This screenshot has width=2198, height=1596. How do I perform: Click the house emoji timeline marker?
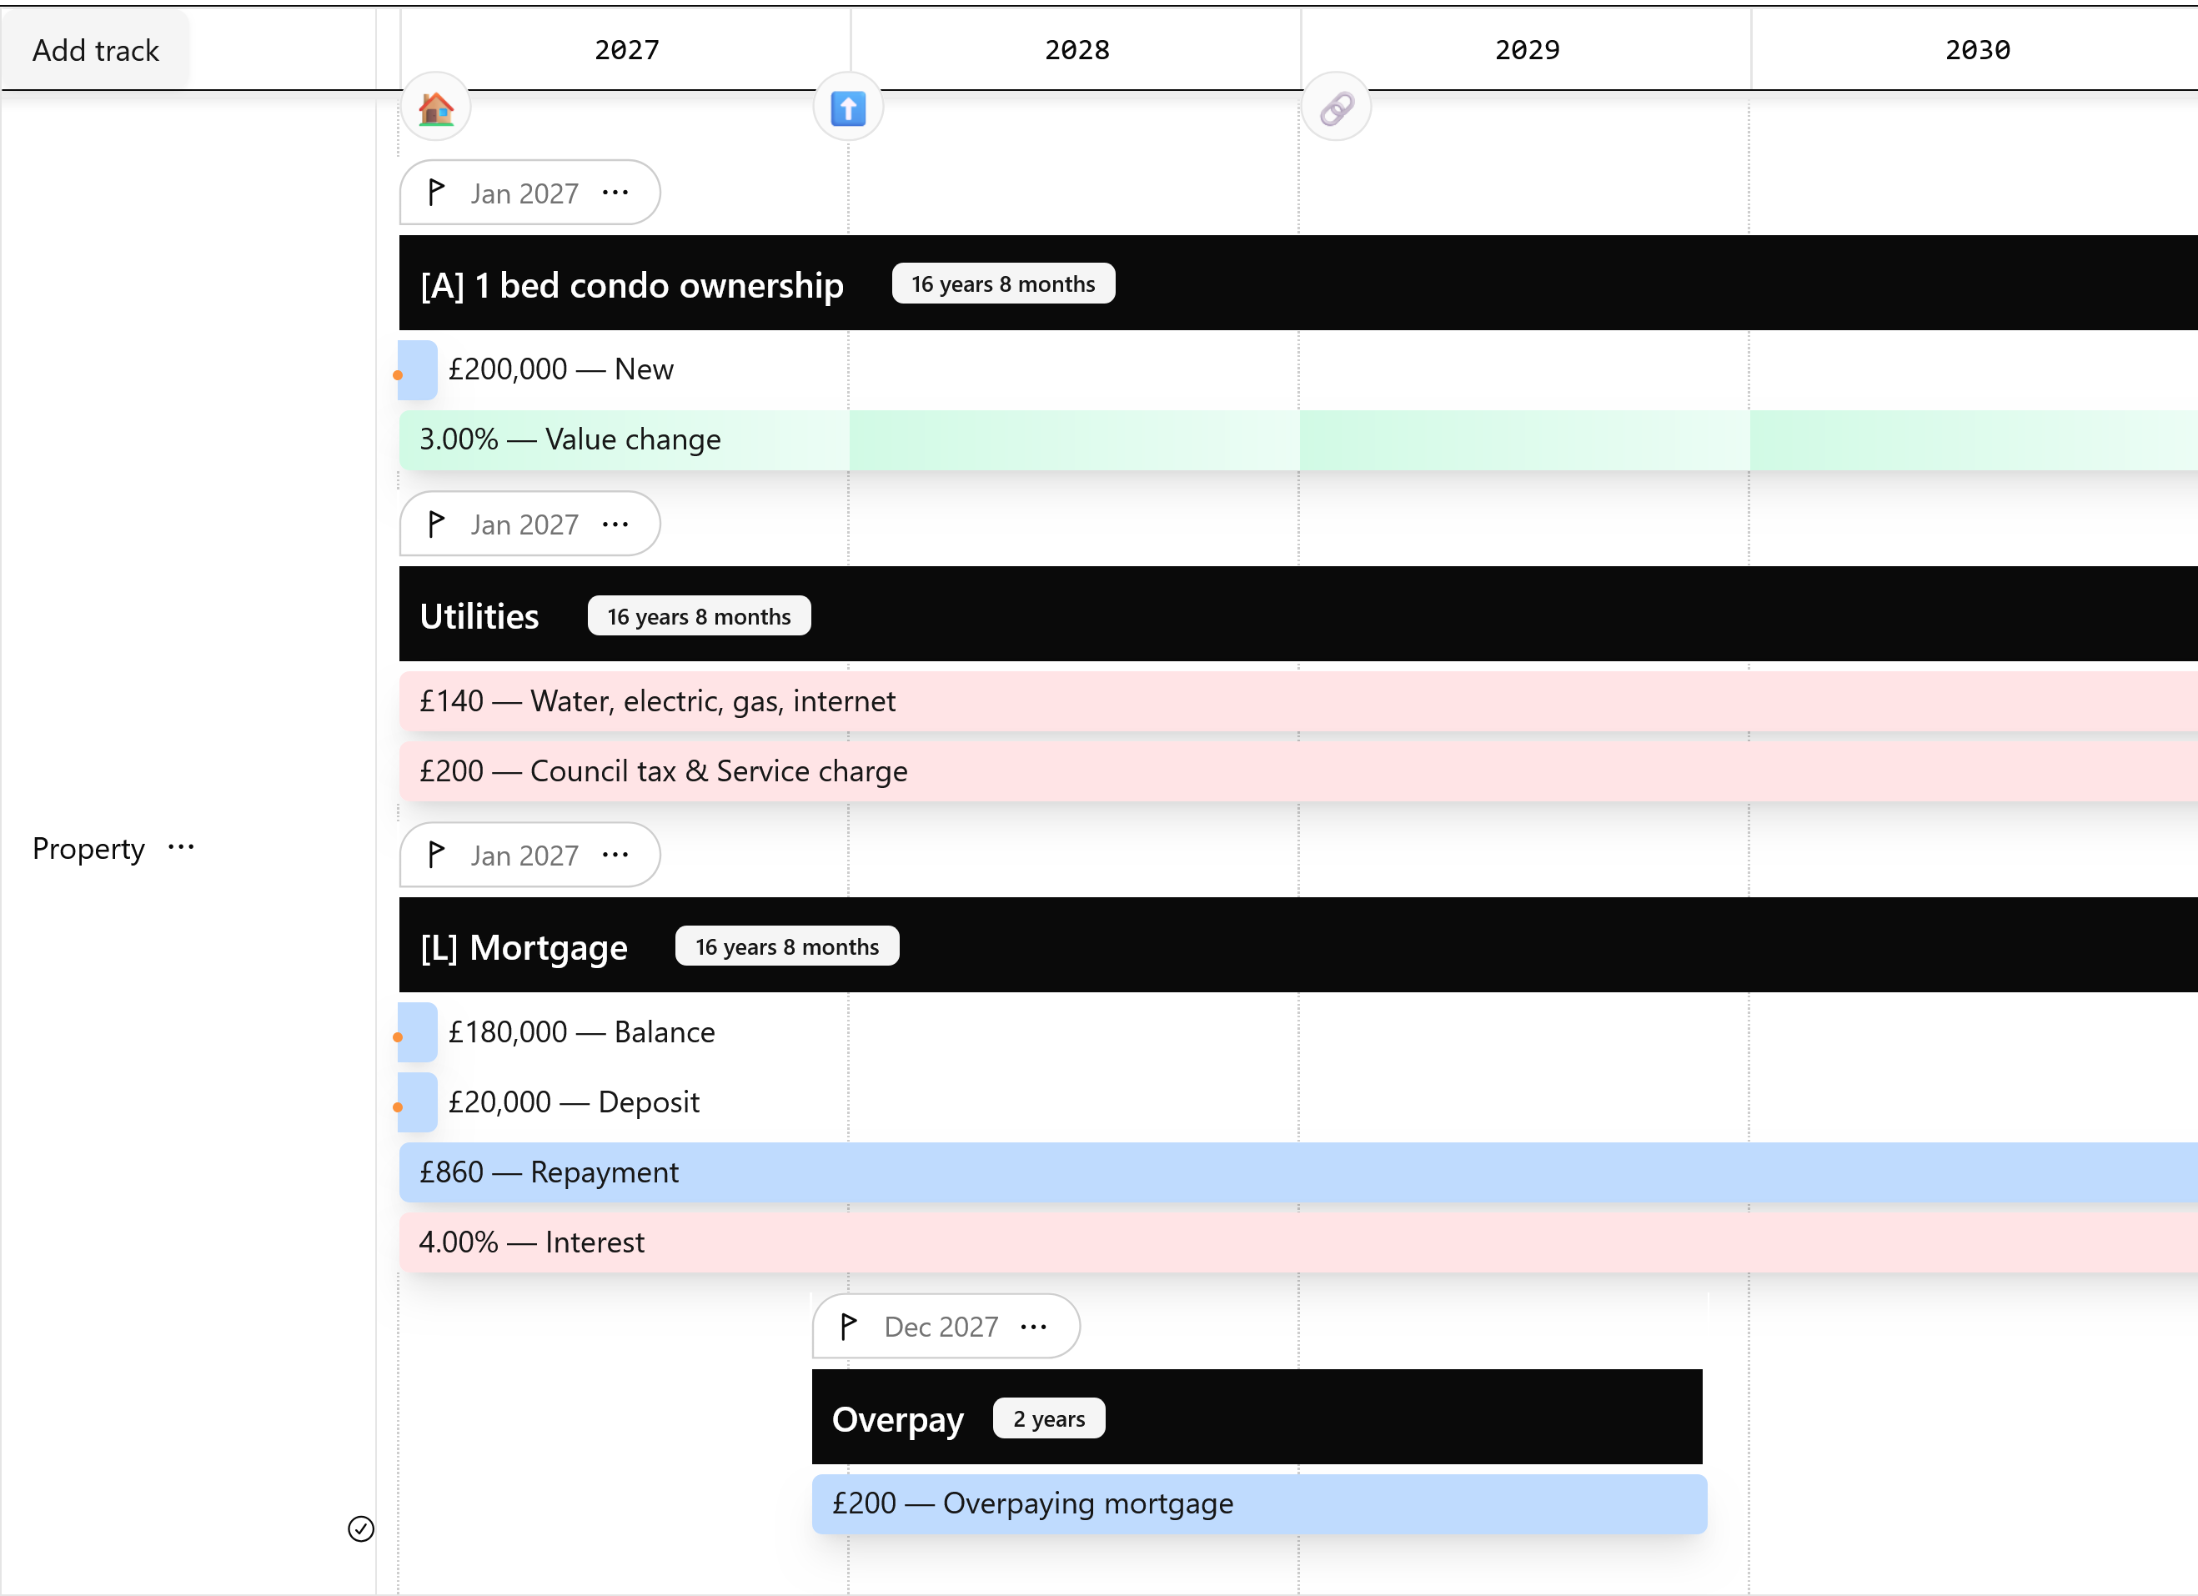tap(436, 108)
